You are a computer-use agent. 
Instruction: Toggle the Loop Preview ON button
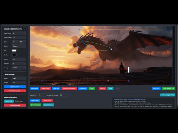[x=168, y=89]
